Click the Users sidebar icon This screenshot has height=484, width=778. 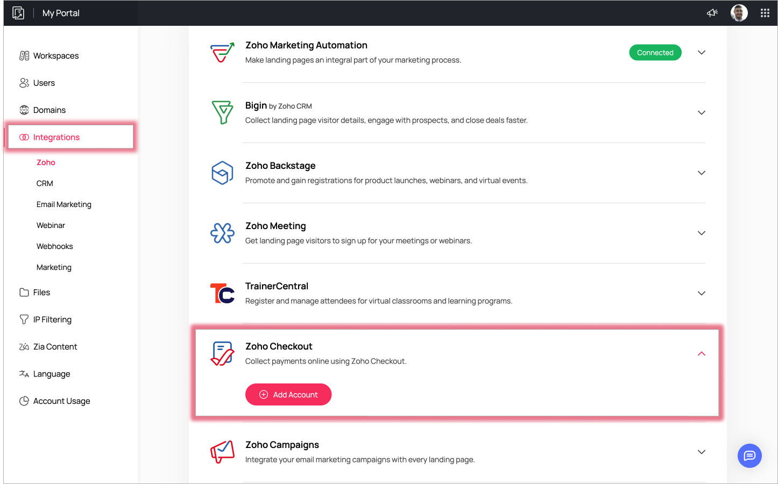pos(24,83)
